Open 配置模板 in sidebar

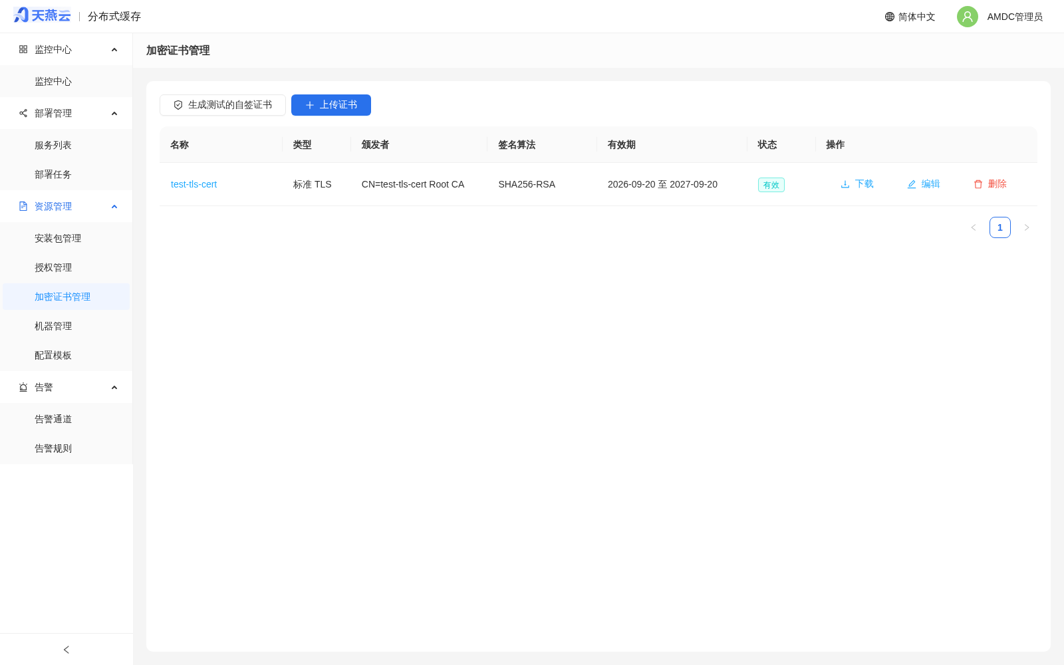pos(66,355)
